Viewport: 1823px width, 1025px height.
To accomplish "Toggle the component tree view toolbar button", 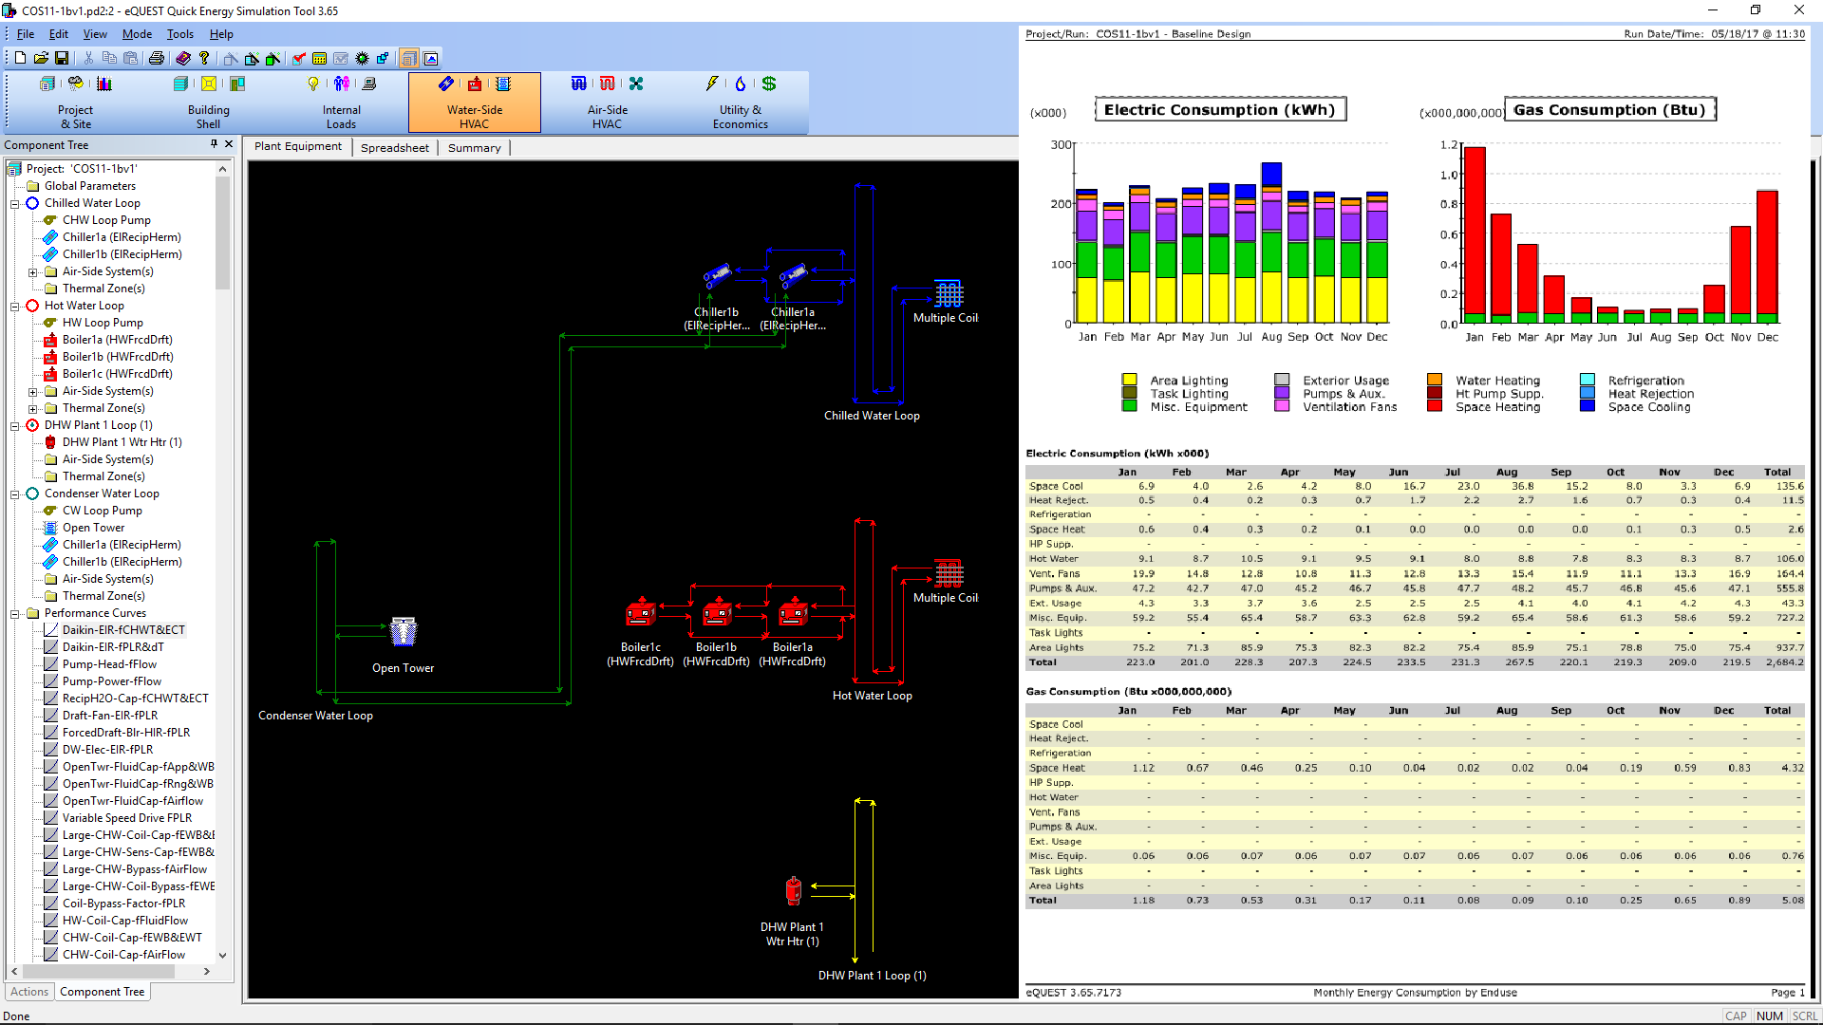I will [409, 58].
